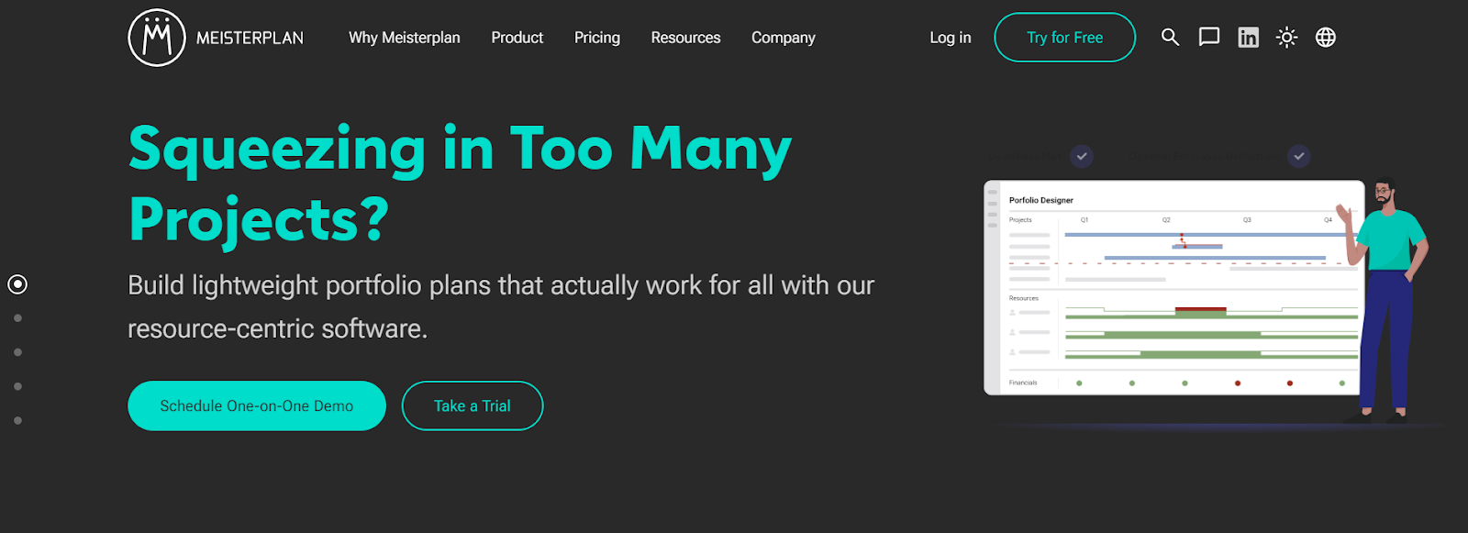Expand the Resources navigation menu
1468x533 pixels.
click(685, 38)
